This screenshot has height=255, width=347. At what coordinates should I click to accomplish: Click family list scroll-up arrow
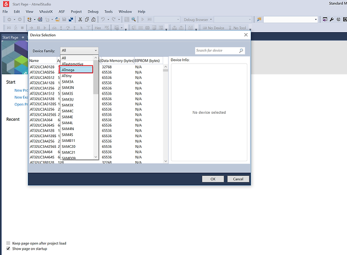[x=96, y=58]
